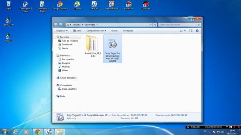Click the network tray icon

218,132
